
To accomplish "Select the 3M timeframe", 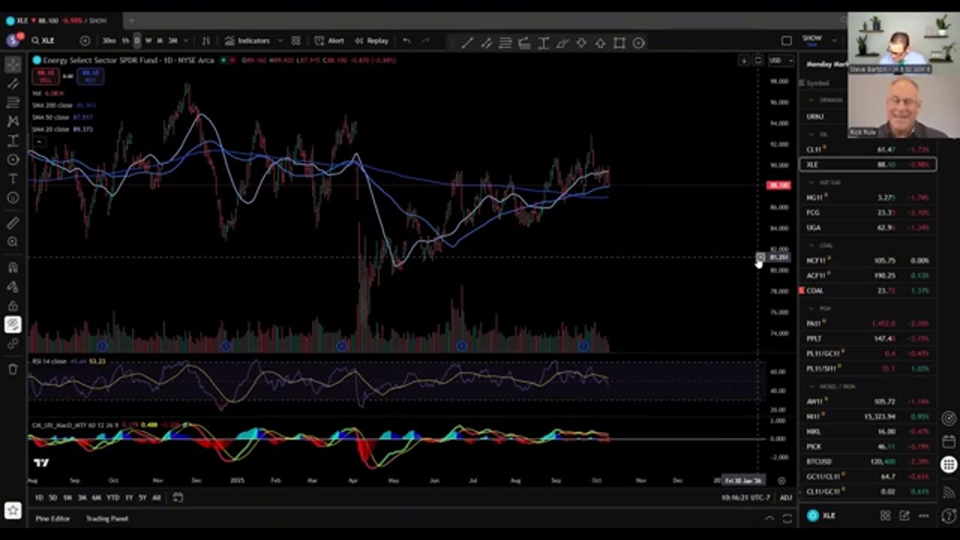I will pos(172,40).
